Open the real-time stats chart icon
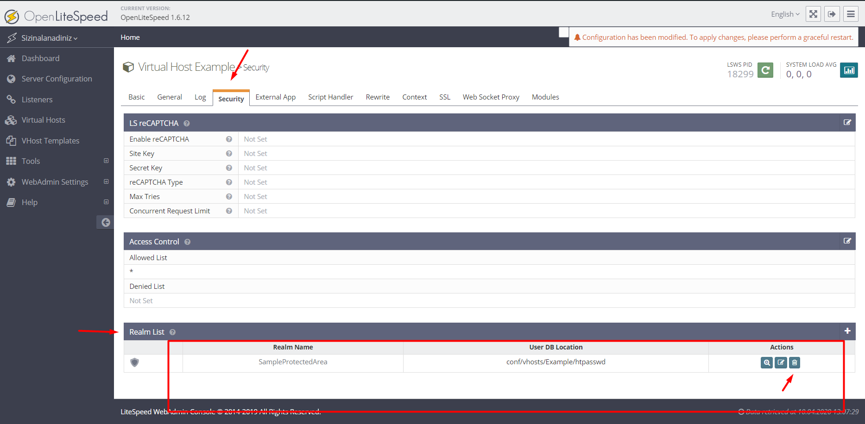 (849, 70)
